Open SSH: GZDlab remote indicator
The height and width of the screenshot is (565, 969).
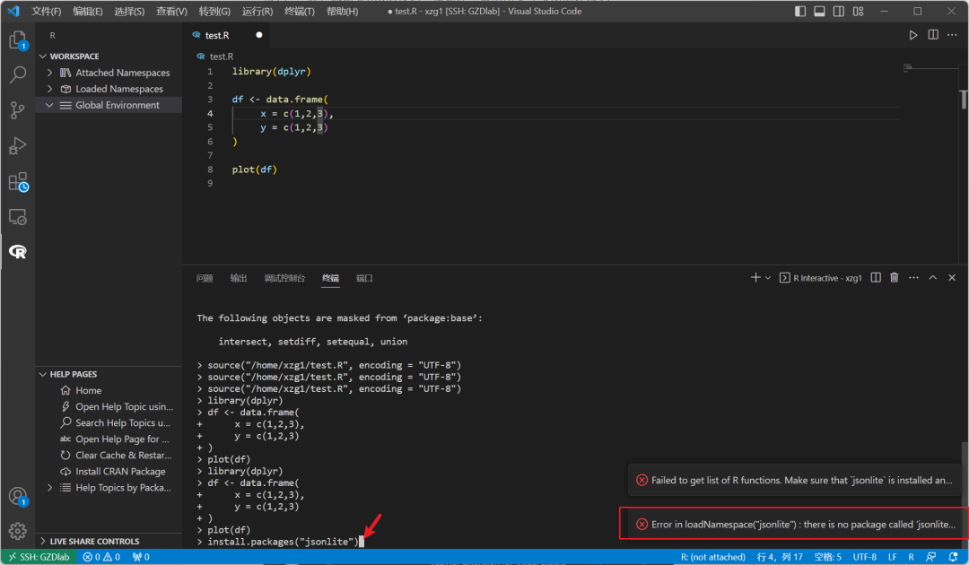pos(39,557)
